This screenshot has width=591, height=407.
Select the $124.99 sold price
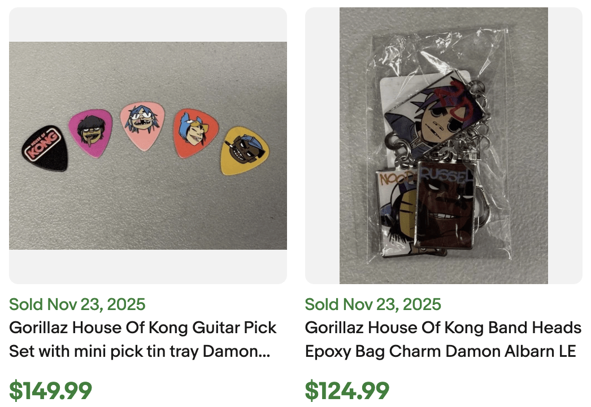[x=346, y=389]
